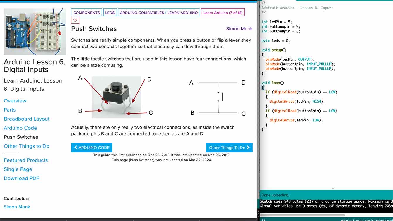This screenshot has width=393, height=221.
Task: Open the LEDS category tag
Action: pos(110,13)
